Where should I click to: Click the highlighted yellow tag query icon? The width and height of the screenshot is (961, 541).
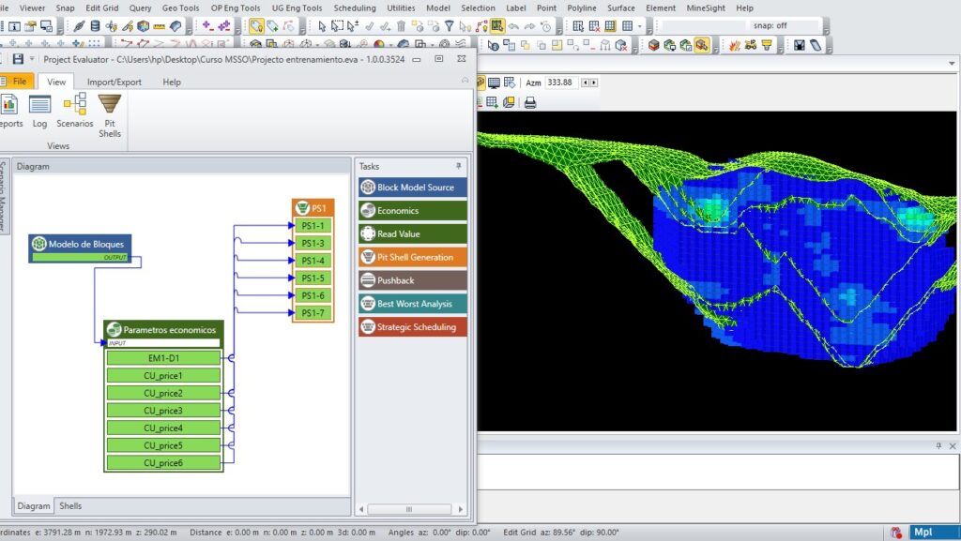(256, 25)
